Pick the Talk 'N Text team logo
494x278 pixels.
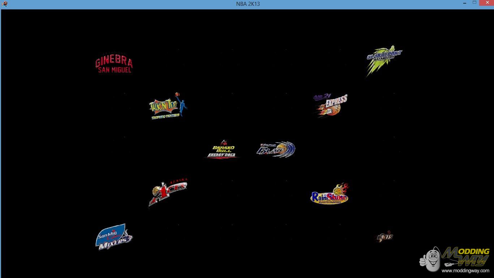click(168, 106)
